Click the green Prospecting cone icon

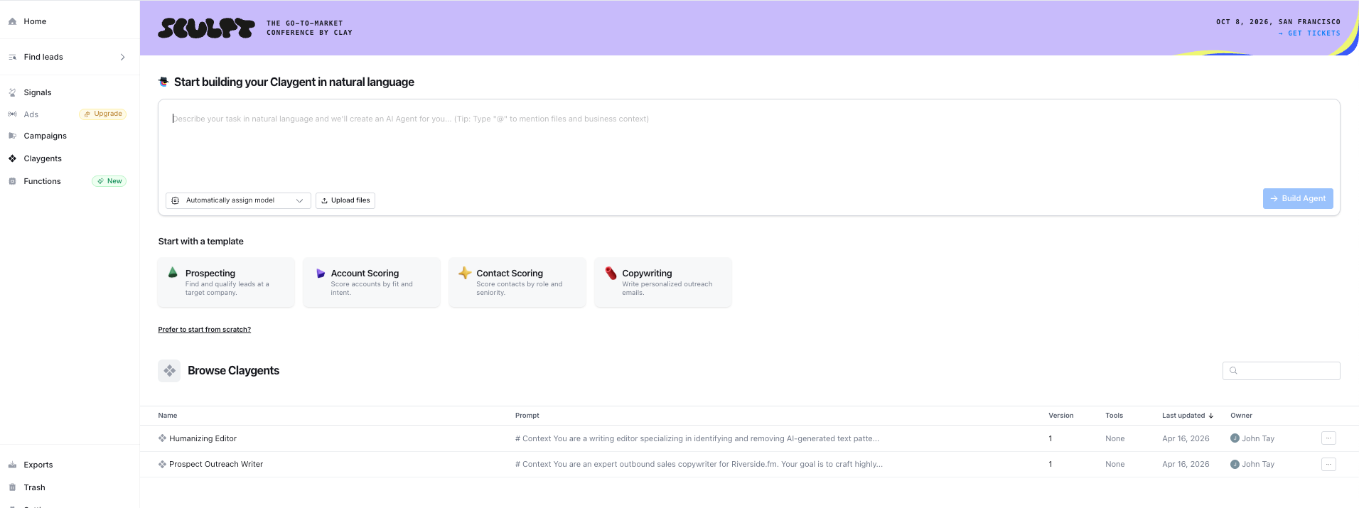tap(173, 272)
